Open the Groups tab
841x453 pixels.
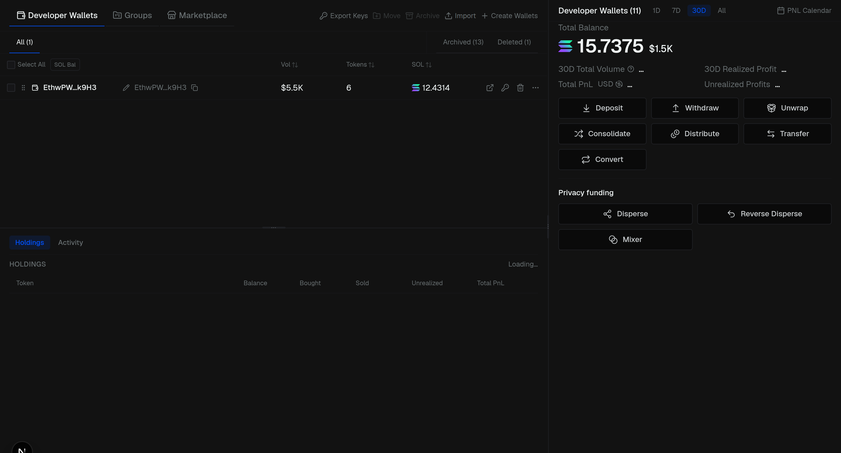132,15
